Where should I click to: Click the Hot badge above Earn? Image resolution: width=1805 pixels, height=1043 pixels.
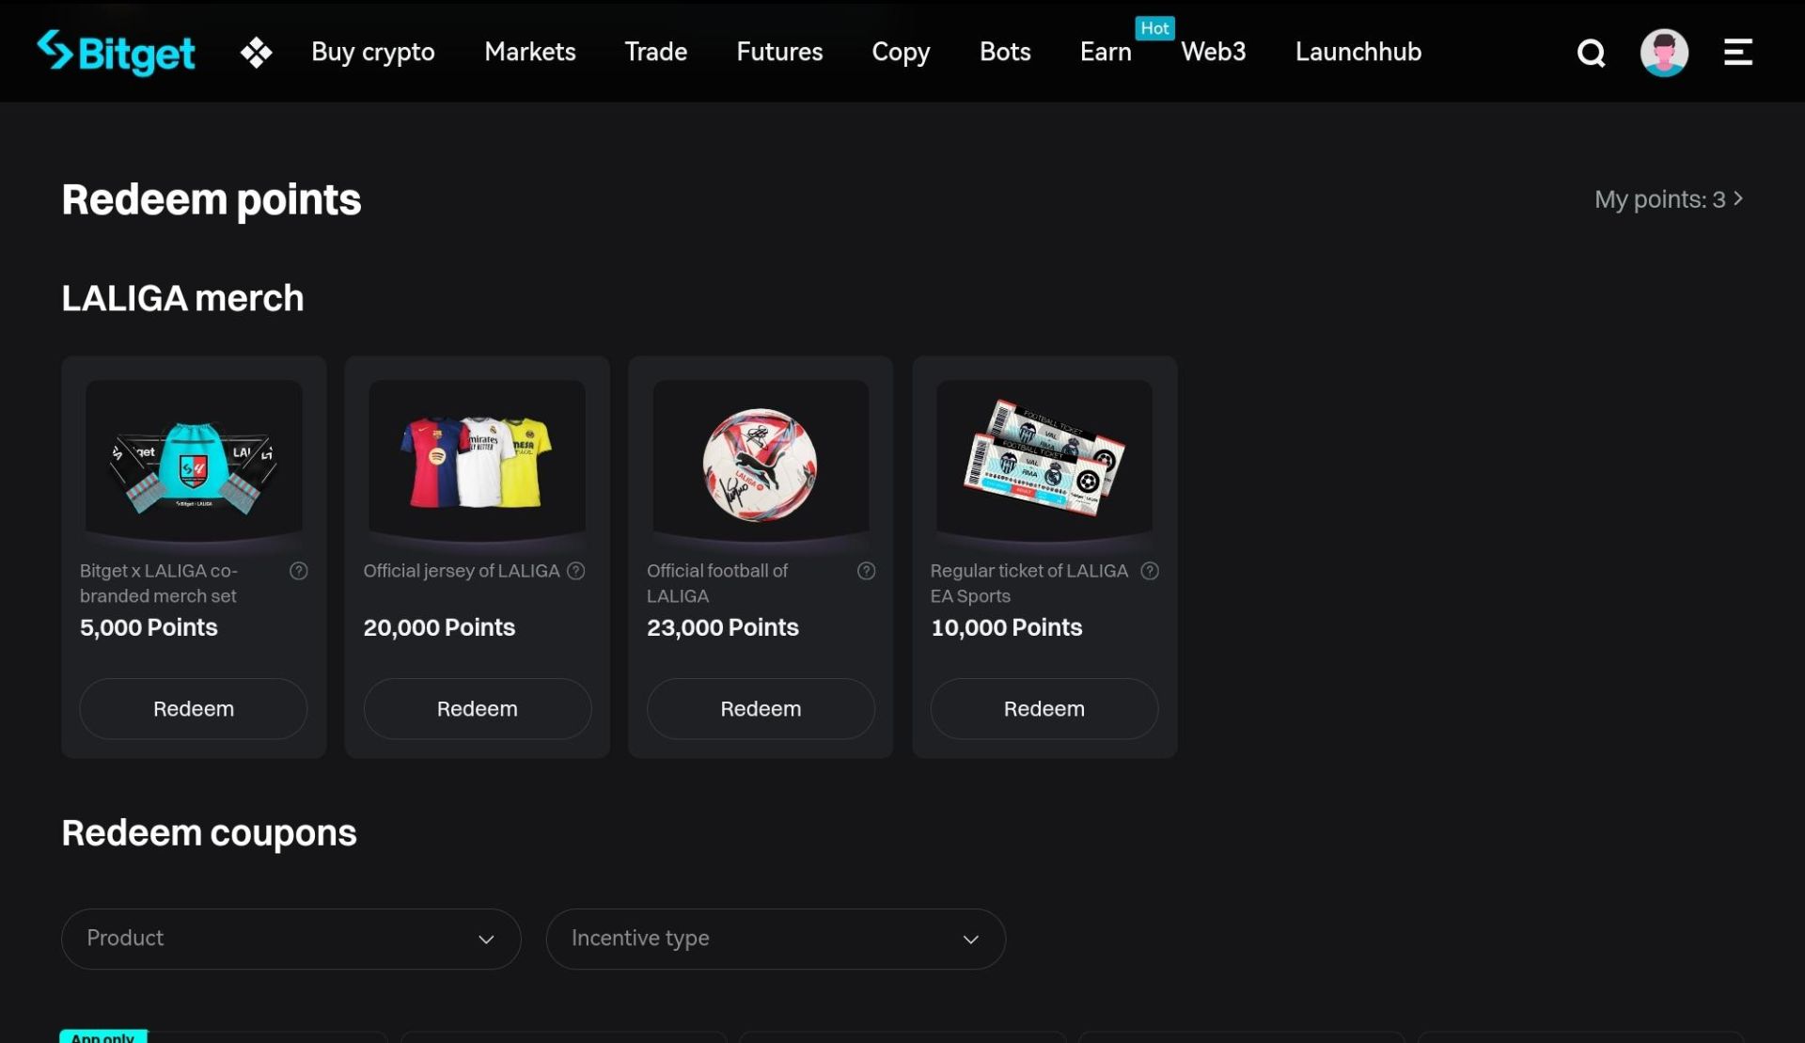tap(1154, 28)
